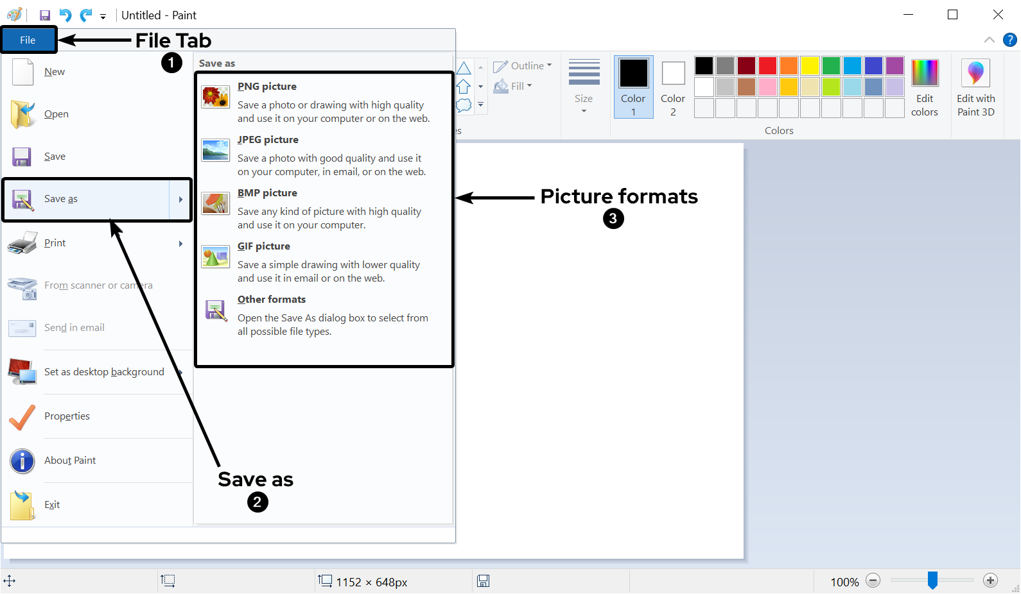This screenshot has height=594, width=1021.
Task: Click the Save icon in quick access toolbar
Action: 45,15
